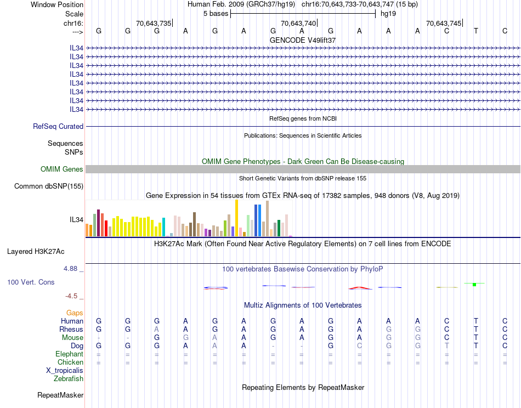The image size is (521, 408).
Task: Click the faded A base in Mouse row
Action: pyautogui.click(x=214, y=338)
